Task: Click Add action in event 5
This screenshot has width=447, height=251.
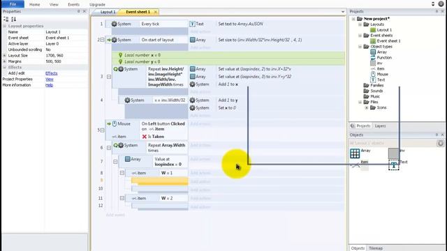Action: click(200, 124)
